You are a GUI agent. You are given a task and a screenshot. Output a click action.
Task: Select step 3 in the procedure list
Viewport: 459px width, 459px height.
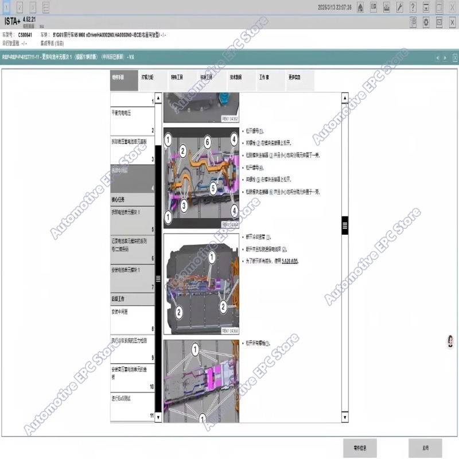click(133, 150)
